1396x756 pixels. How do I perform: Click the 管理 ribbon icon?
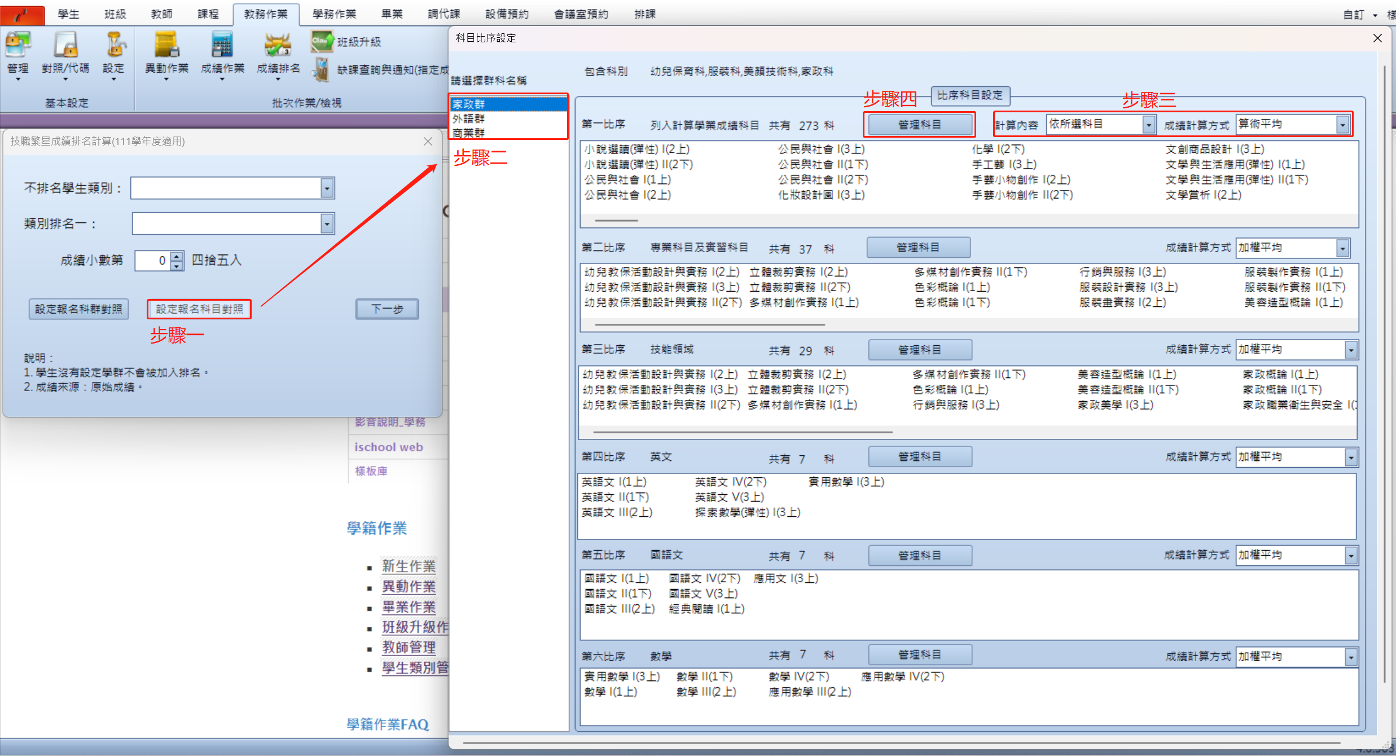[x=18, y=55]
